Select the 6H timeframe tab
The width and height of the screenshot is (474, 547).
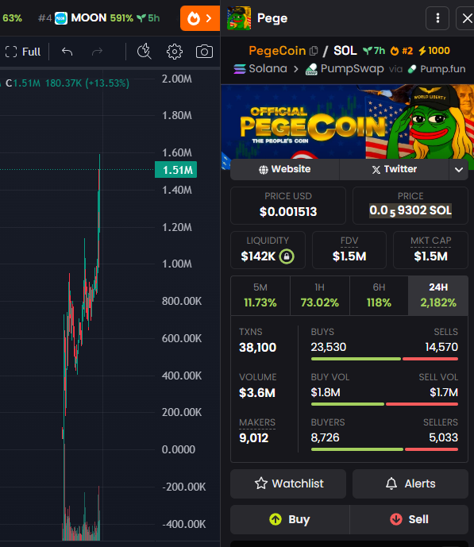379,295
